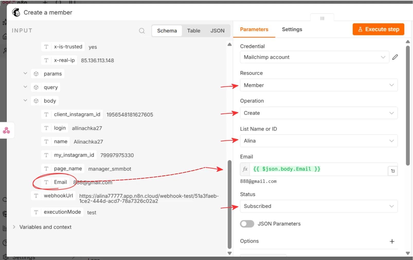Select the x-is-trusted field pill
Viewport: 413px width, 260px height.
coord(63,47)
